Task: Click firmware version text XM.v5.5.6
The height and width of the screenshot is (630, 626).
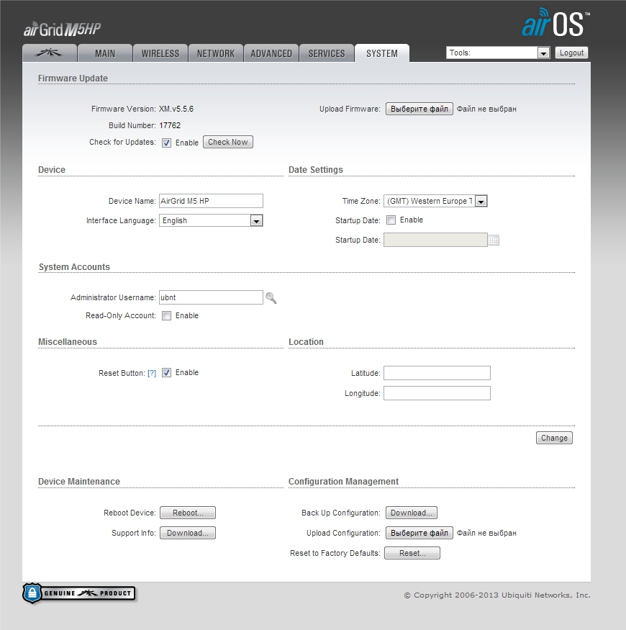Action: coord(176,109)
